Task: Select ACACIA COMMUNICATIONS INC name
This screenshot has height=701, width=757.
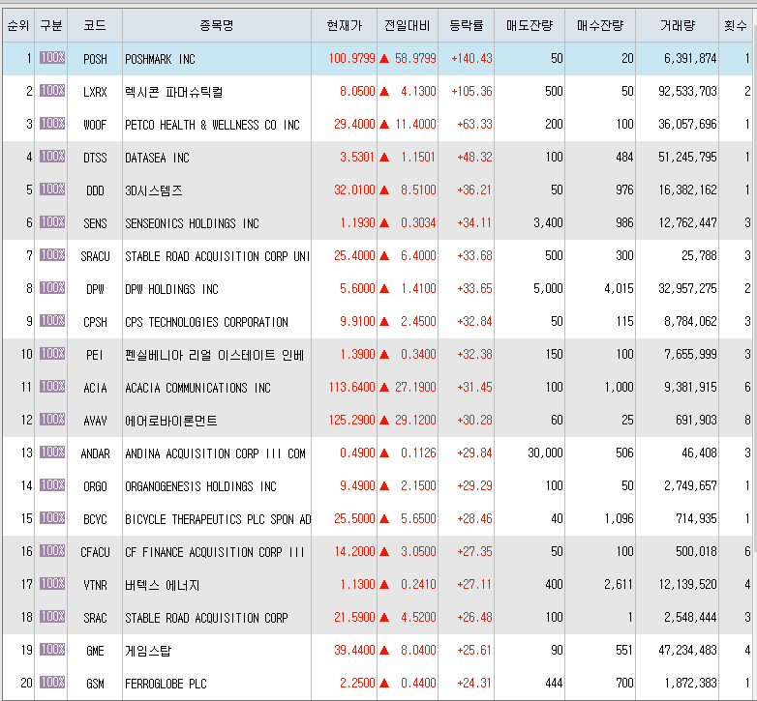Action: [x=197, y=388]
